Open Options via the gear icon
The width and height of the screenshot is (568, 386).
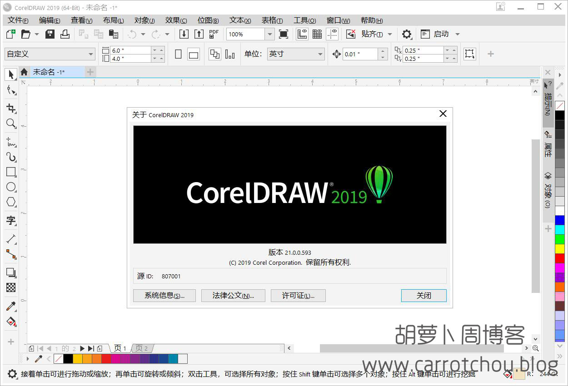click(407, 34)
